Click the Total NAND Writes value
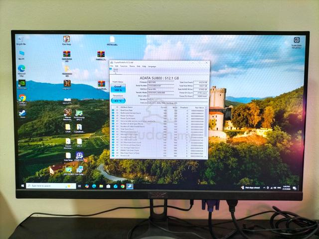Image resolution: width=319 pixels, height=239 pixels. [200, 89]
